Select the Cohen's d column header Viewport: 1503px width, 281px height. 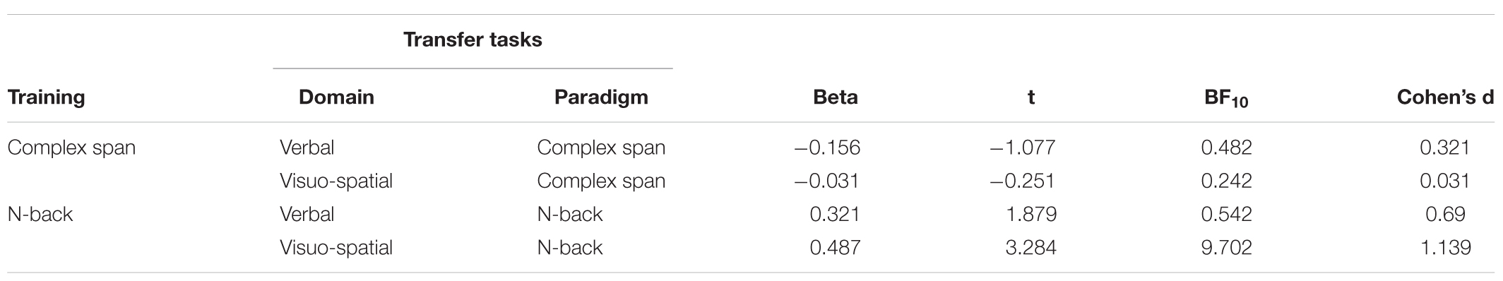[x=1445, y=97]
